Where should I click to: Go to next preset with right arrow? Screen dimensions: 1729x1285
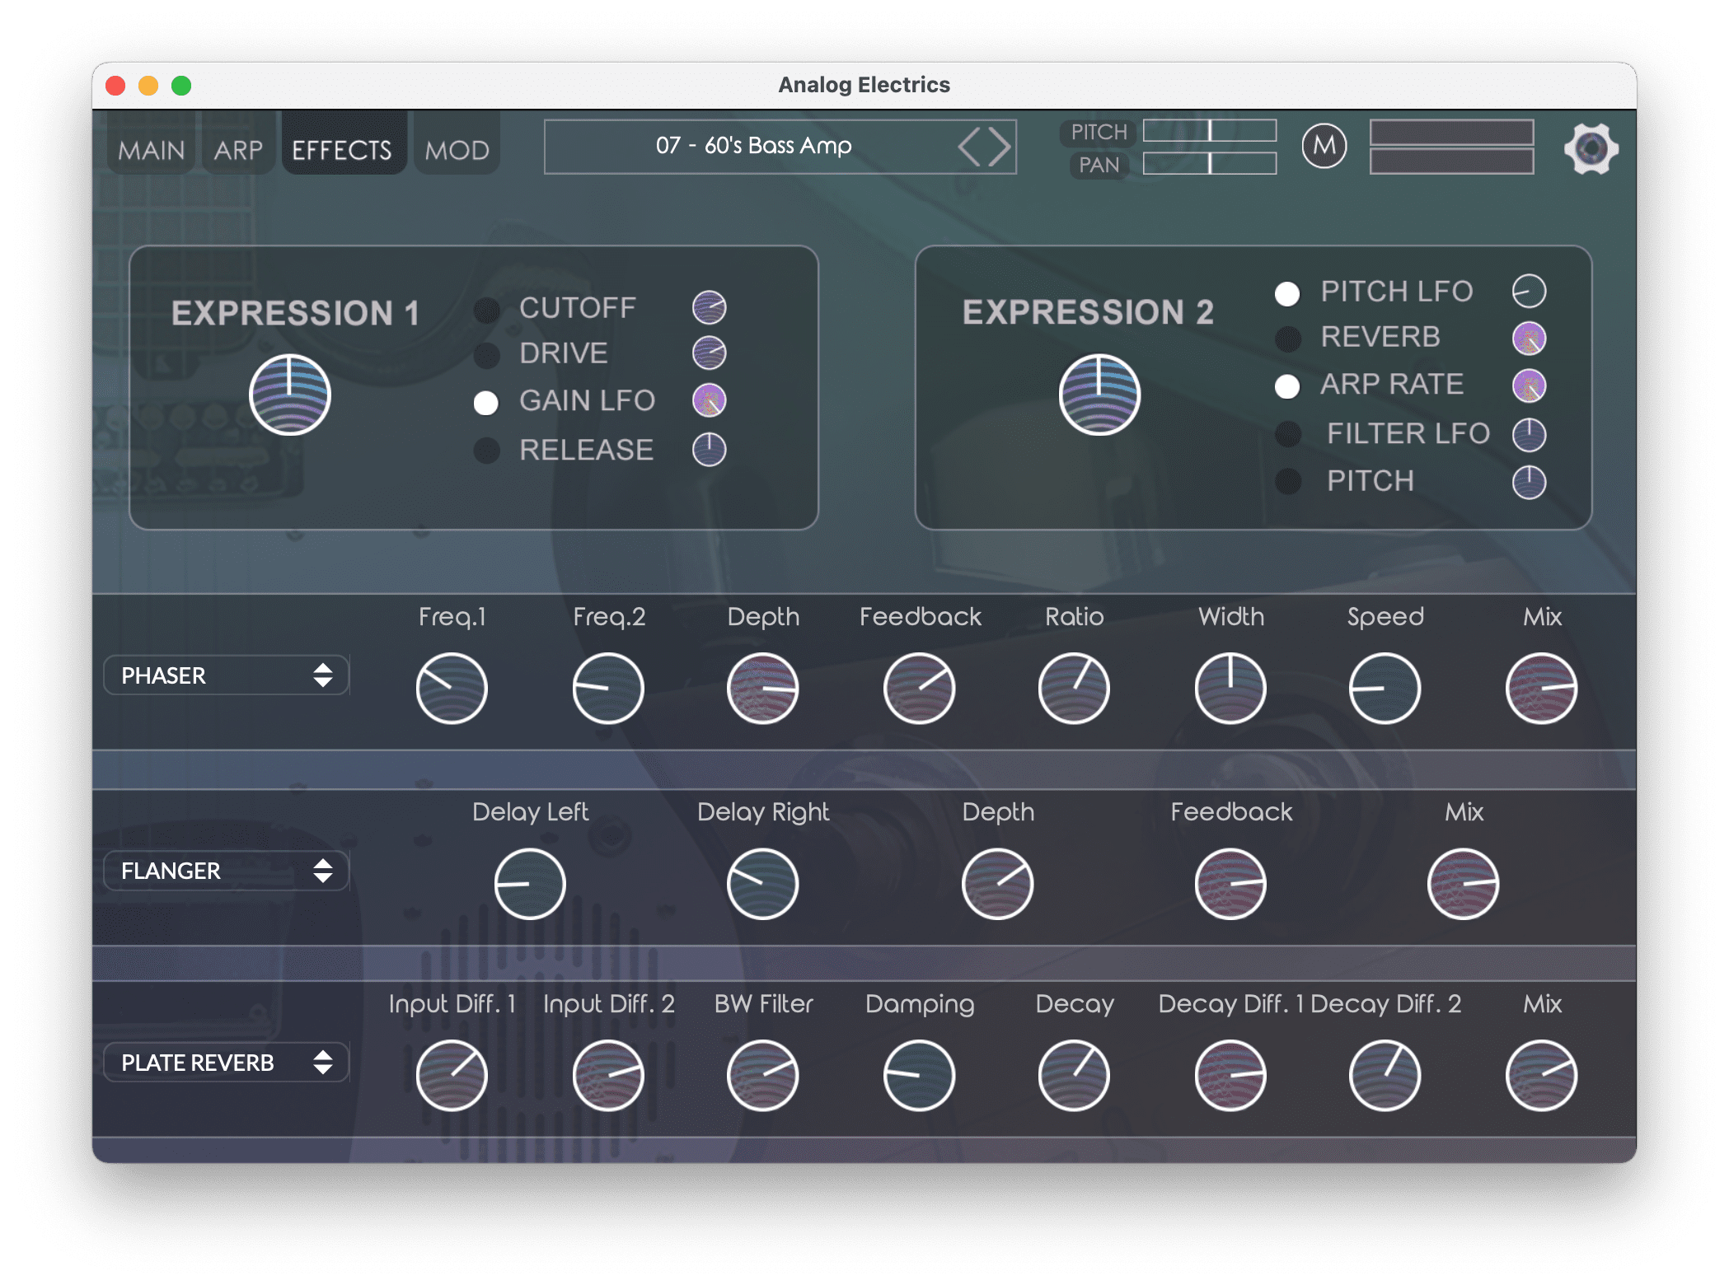point(1000,147)
